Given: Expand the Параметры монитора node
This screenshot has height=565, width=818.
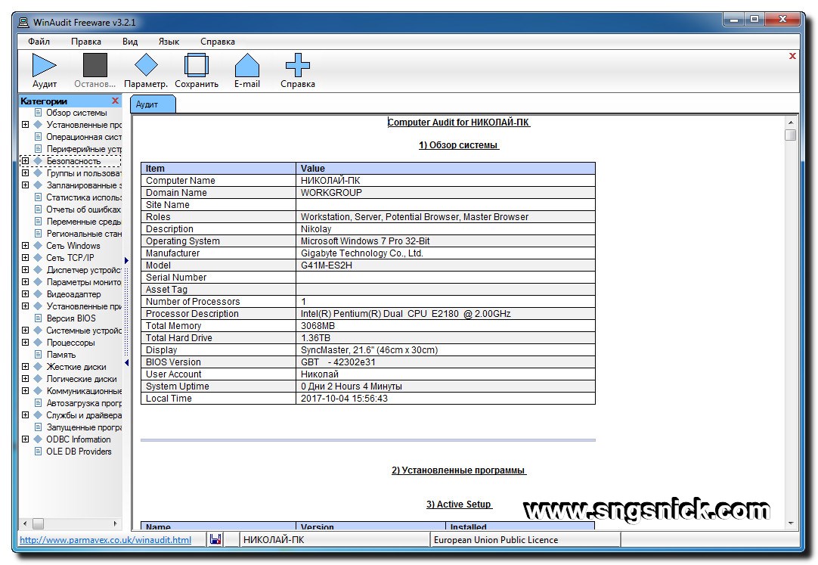Looking at the screenshot, I should [25, 282].
